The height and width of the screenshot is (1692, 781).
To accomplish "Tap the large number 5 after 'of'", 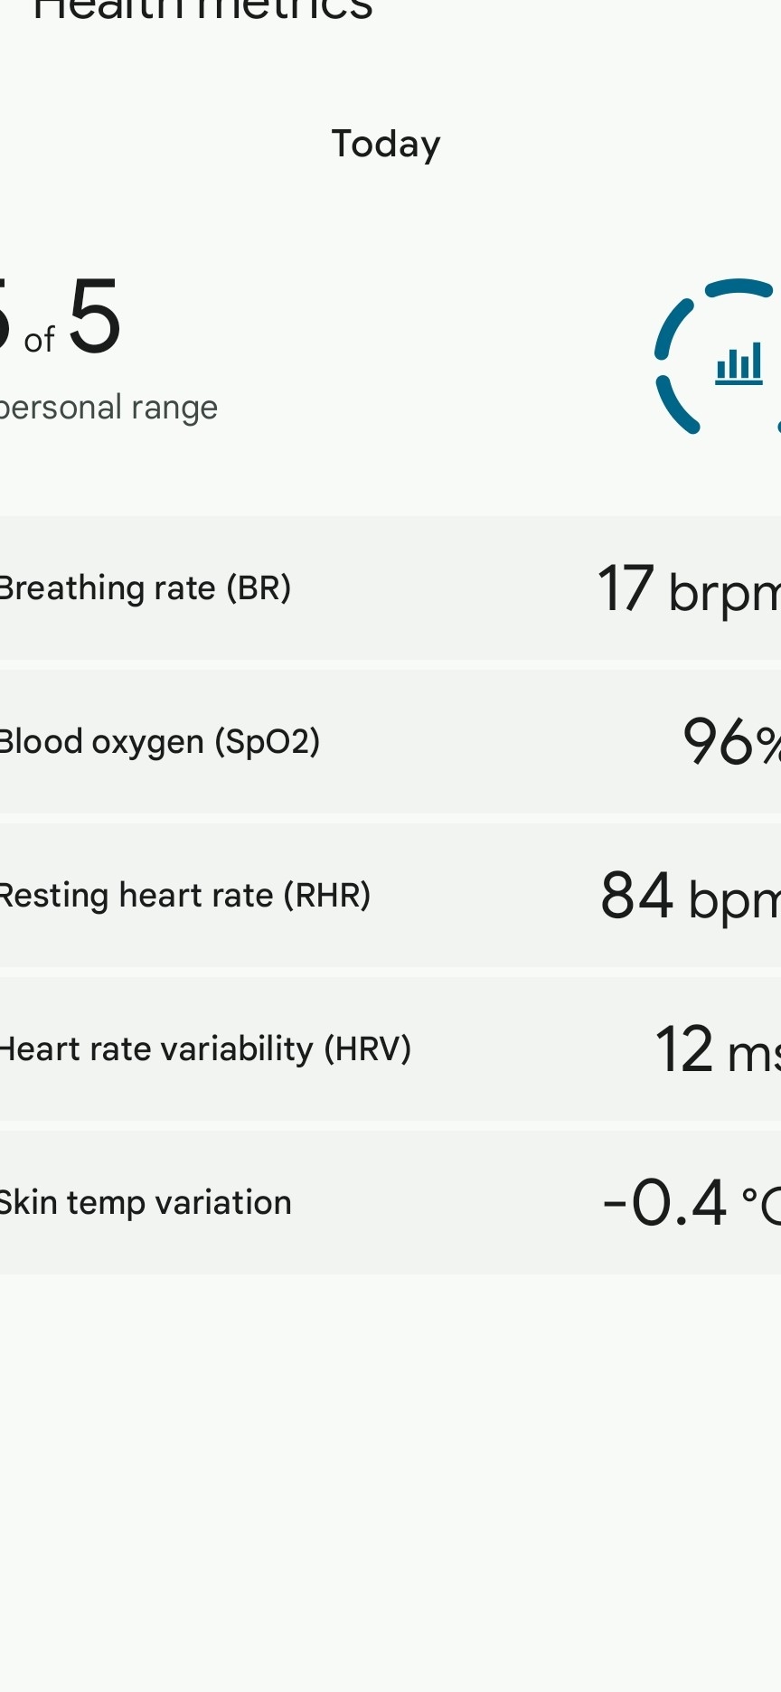I will (94, 316).
